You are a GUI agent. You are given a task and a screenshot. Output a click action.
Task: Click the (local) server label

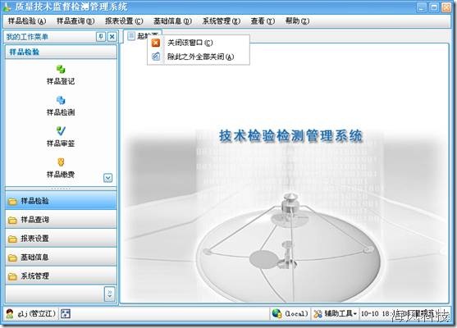[296, 314]
